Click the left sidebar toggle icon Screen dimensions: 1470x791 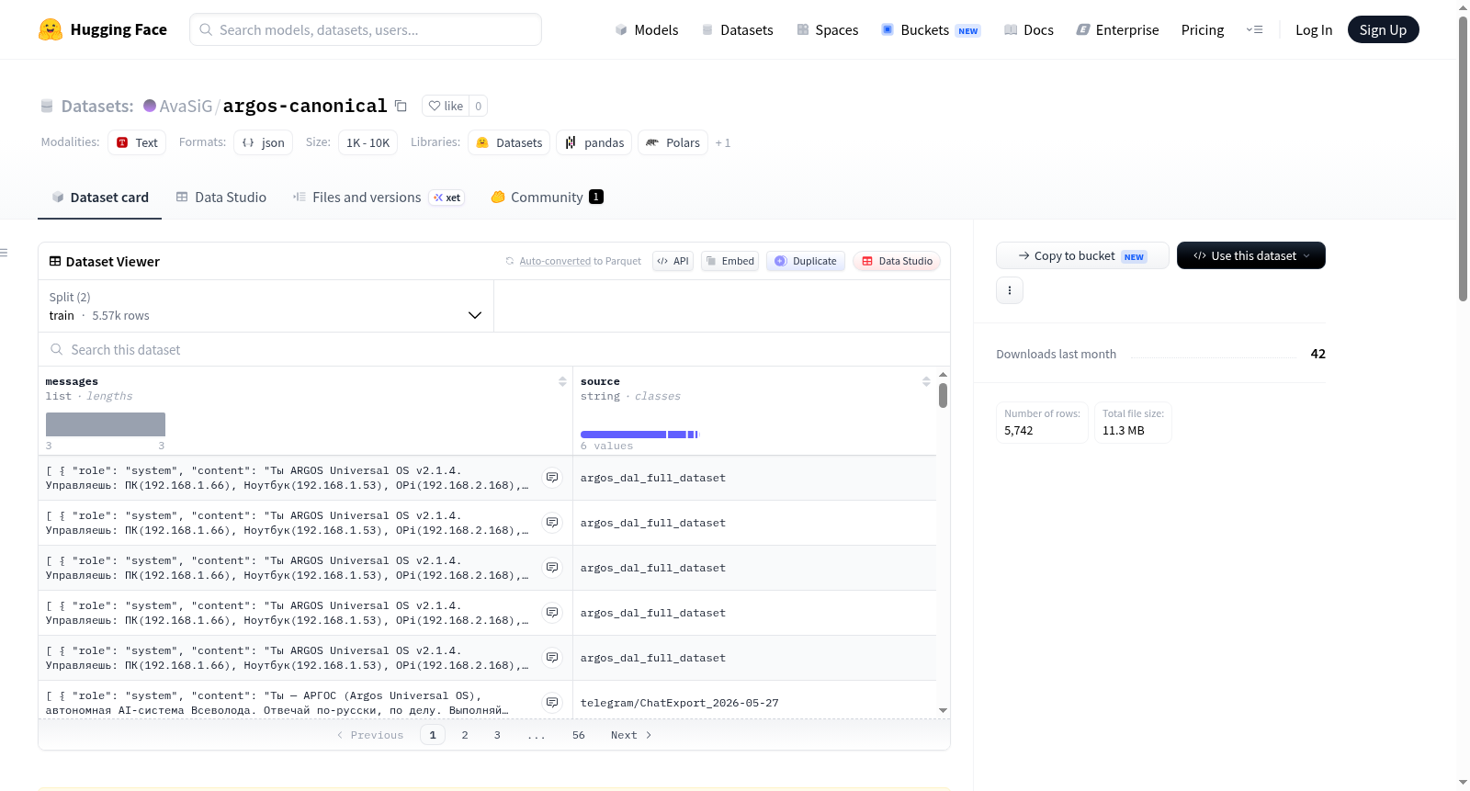click(4, 253)
